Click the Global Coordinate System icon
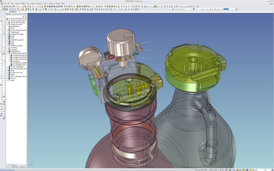This screenshot has height=171, width=274. (x=9, y=21)
